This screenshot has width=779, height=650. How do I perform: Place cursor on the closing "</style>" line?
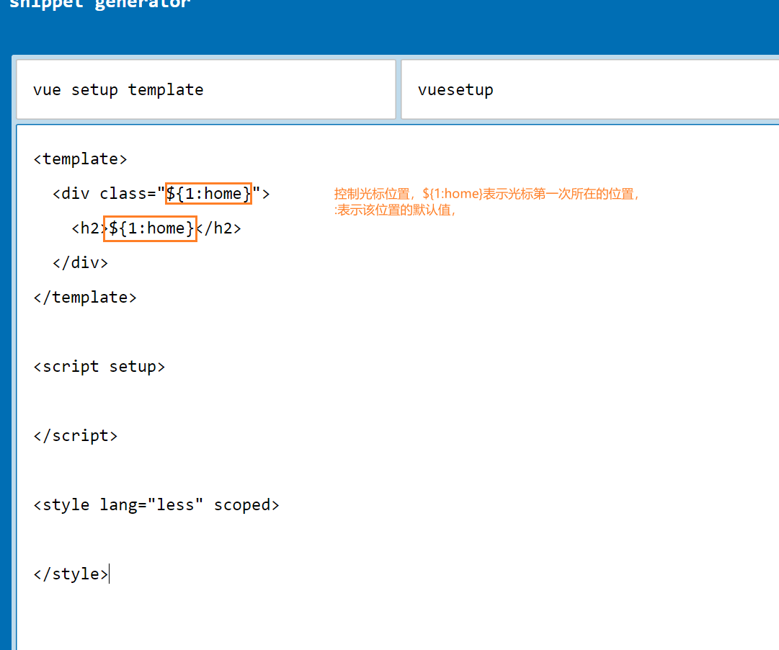click(71, 574)
